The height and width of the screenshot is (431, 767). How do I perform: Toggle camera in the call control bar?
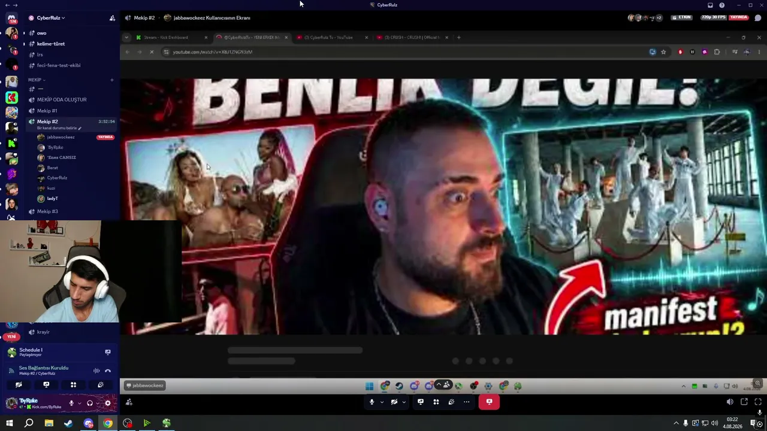(394, 402)
